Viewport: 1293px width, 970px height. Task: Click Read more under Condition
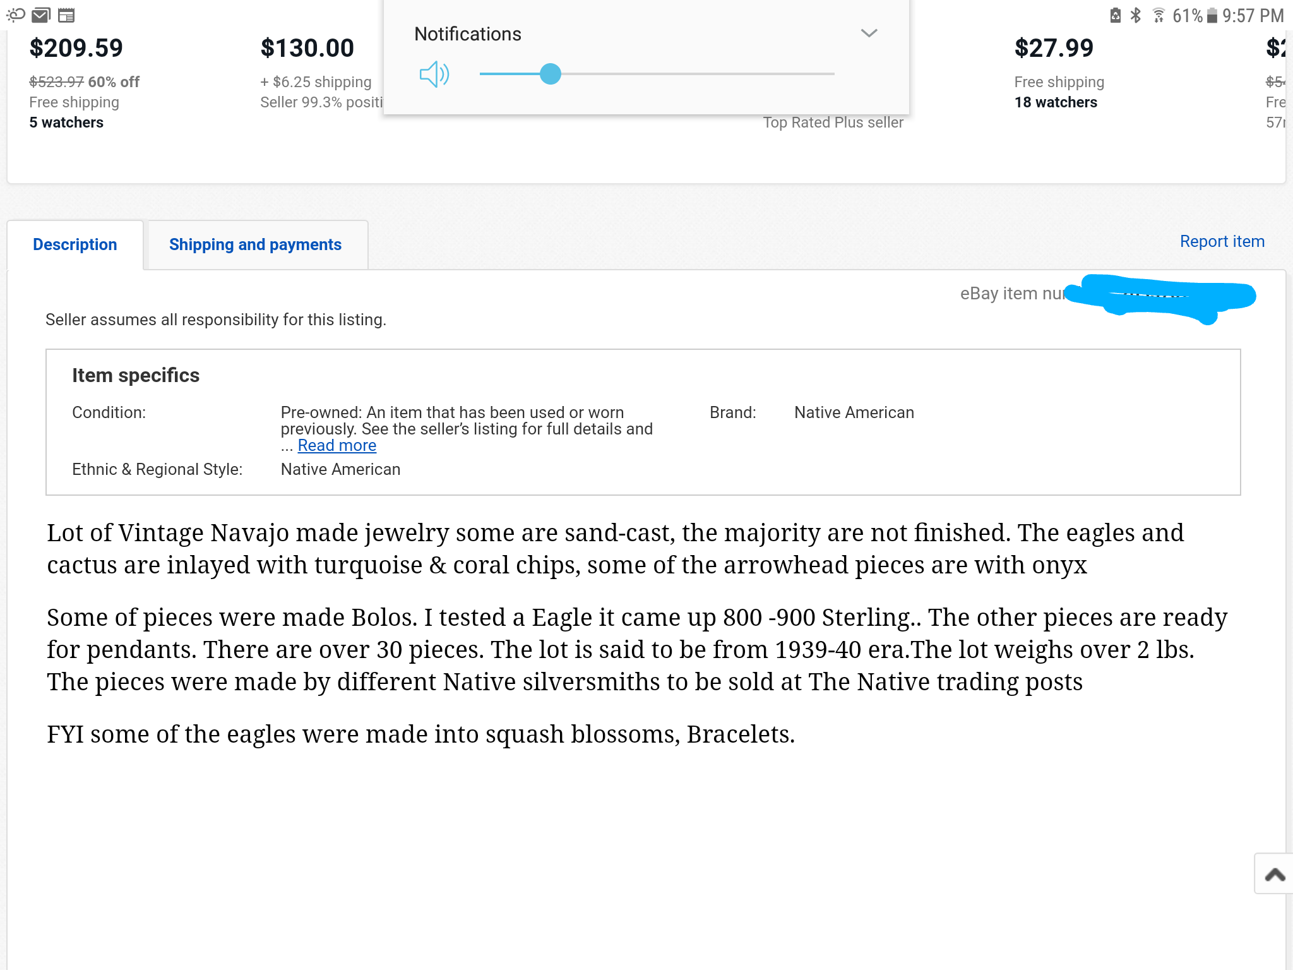coord(337,445)
